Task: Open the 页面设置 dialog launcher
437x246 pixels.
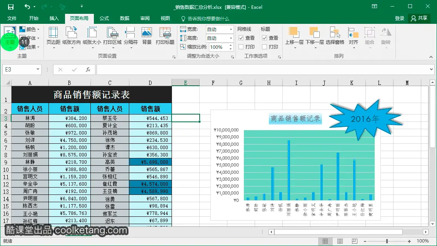Action: pos(174,57)
